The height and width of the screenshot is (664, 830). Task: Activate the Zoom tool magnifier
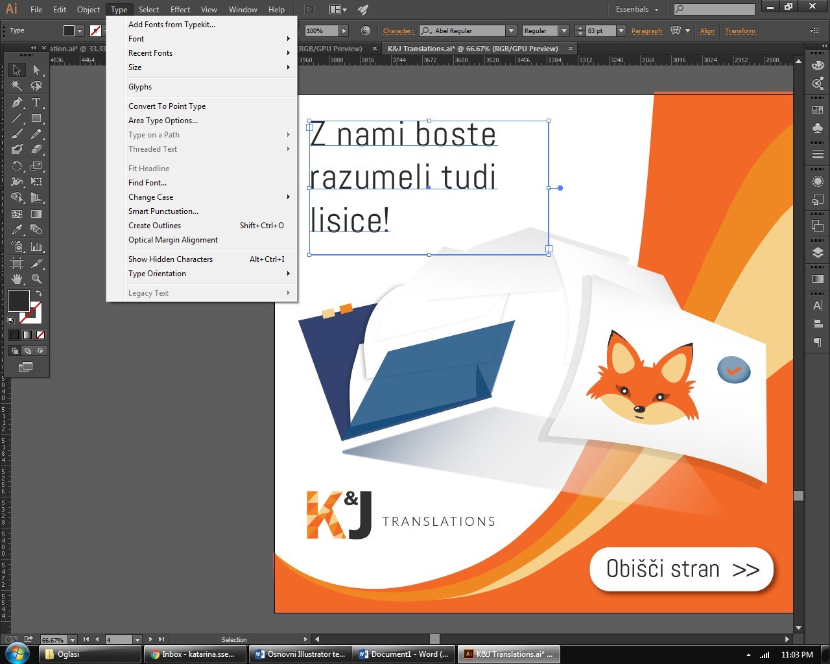click(x=36, y=279)
